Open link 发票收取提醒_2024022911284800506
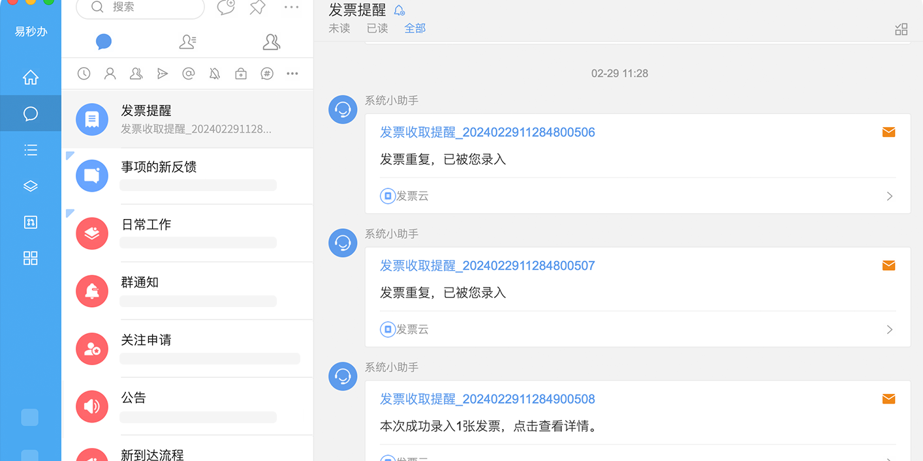The height and width of the screenshot is (461, 923). pyautogui.click(x=488, y=132)
